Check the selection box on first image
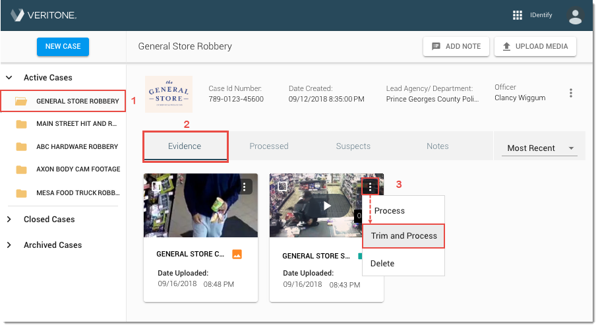 click(x=156, y=187)
